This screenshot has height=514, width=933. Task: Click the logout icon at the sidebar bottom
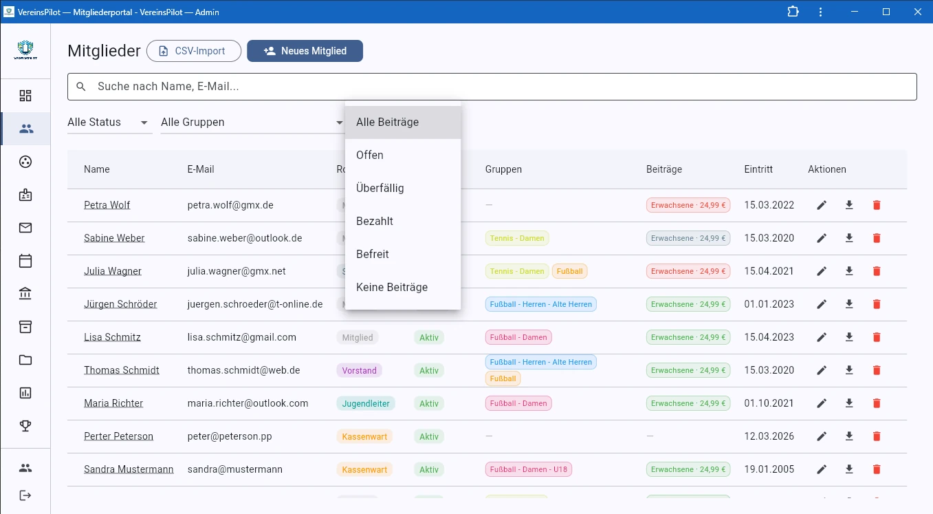point(25,495)
